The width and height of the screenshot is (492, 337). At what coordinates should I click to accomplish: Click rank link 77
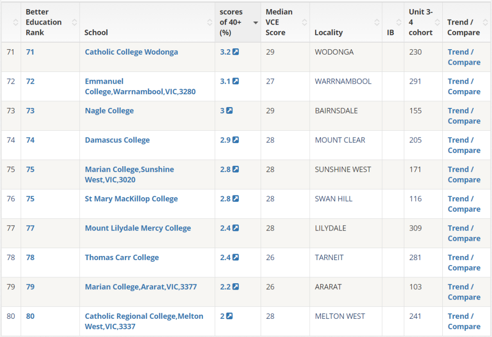[x=30, y=228]
